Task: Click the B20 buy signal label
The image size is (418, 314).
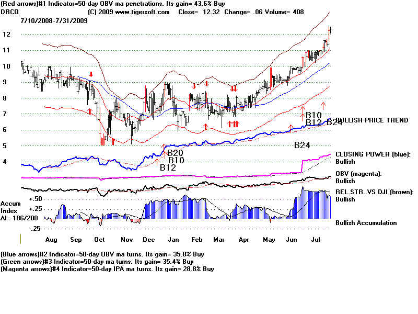Action: [175, 153]
